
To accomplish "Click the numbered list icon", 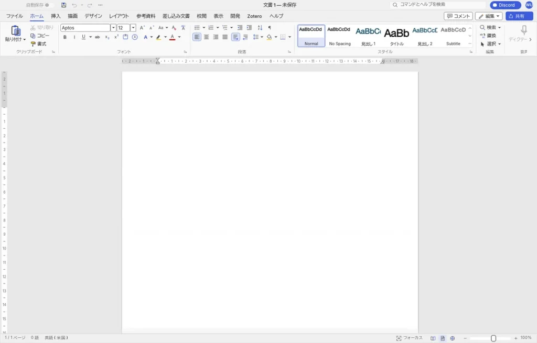I will [x=211, y=28].
